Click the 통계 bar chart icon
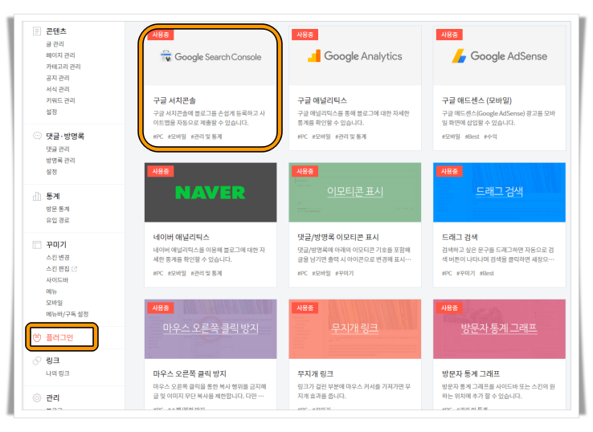This screenshot has height=432, width=593. pyautogui.click(x=37, y=196)
